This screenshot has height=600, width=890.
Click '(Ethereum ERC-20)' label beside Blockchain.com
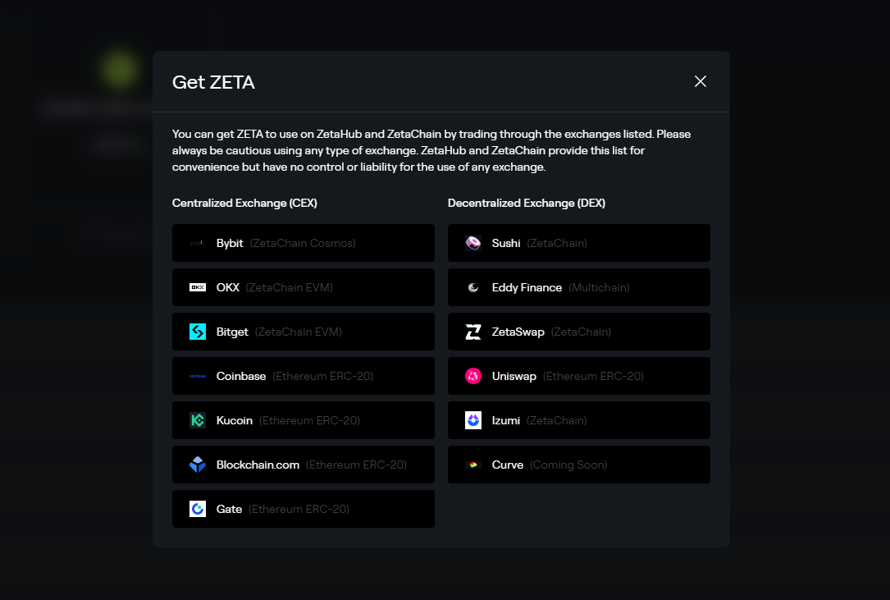tap(357, 465)
